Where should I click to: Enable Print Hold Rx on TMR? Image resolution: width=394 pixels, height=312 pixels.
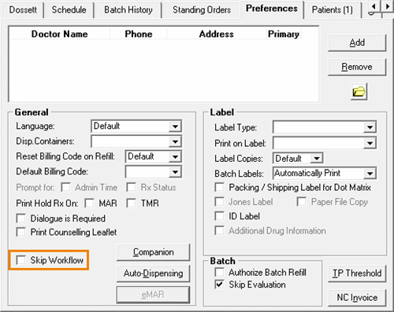click(131, 204)
